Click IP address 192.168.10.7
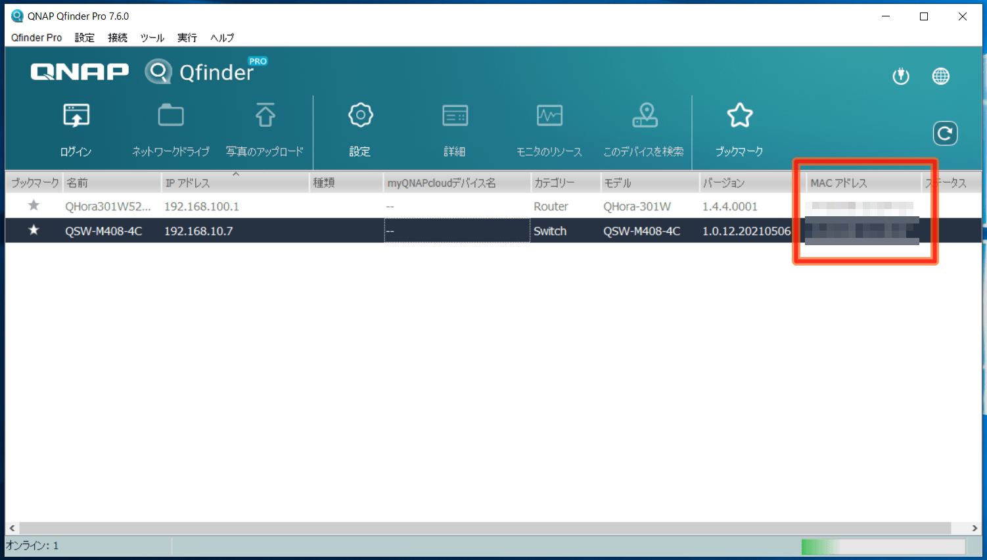Image resolution: width=987 pixels, height=560 pixels. point(198,231)
